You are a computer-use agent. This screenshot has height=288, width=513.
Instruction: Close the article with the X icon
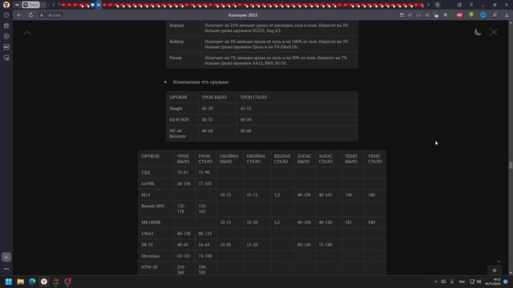[x=494, y=32]
